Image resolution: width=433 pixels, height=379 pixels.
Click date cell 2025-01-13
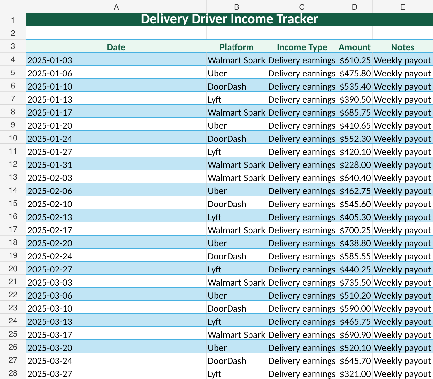[x=116, y=98]
